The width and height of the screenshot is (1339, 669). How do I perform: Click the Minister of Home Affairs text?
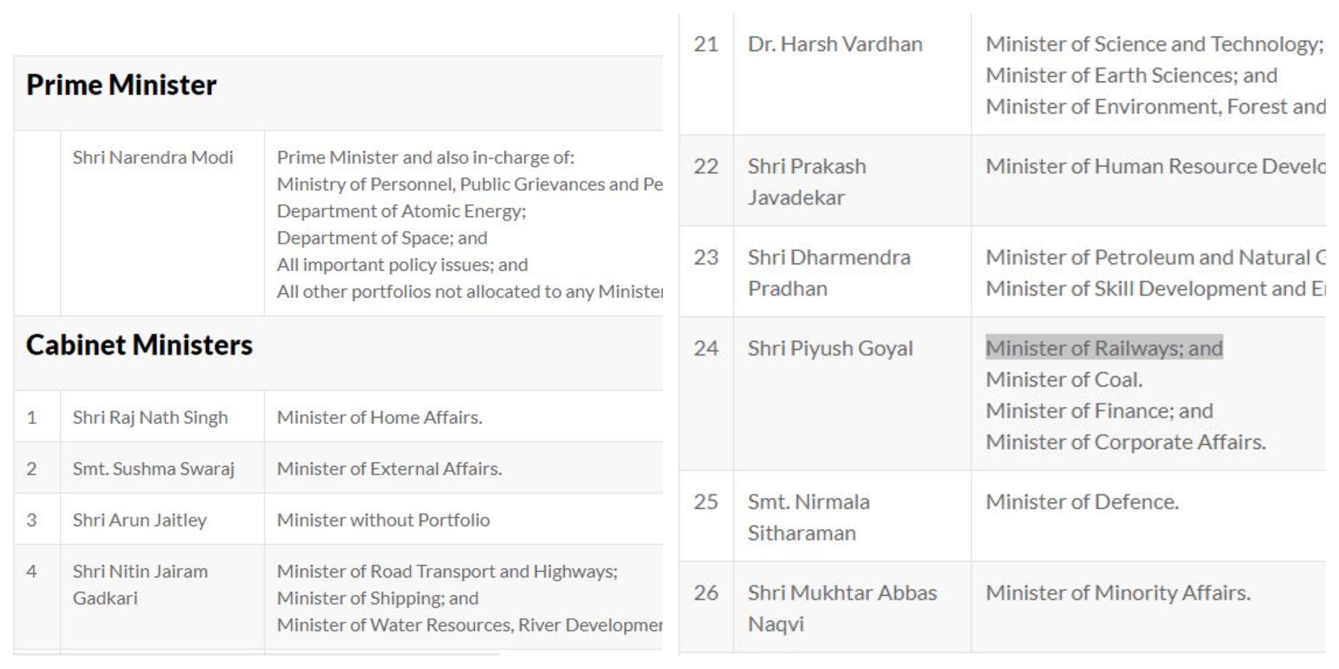379,418
